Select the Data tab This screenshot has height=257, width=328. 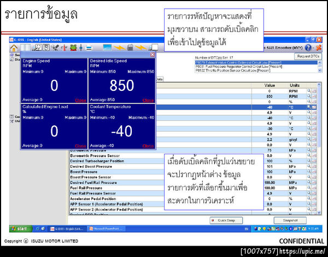click(160, 79)
